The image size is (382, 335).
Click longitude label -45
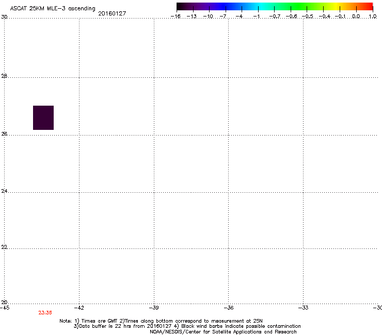(x=5, y=308)
